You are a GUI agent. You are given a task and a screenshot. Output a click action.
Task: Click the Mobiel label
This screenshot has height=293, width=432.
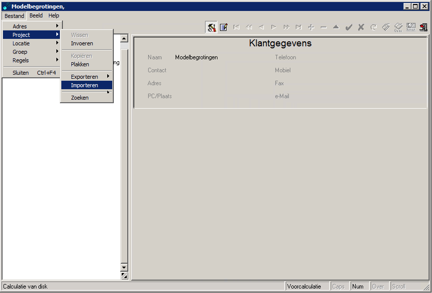point(283,70)
